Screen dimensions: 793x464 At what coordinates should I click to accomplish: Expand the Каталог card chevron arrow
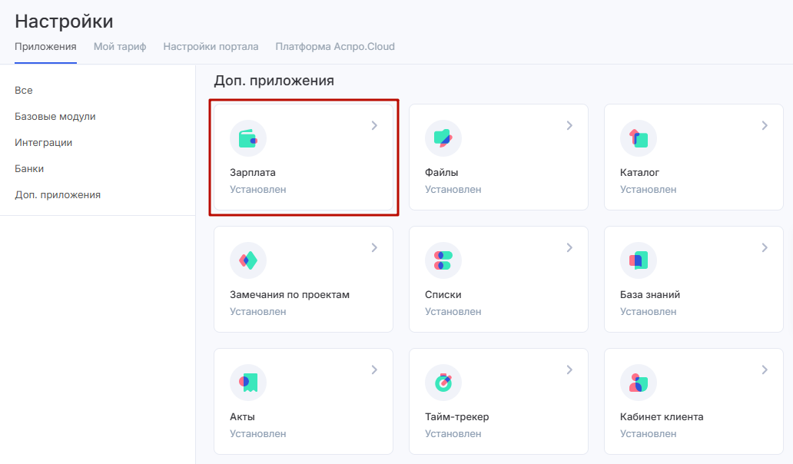pos(765,125)
